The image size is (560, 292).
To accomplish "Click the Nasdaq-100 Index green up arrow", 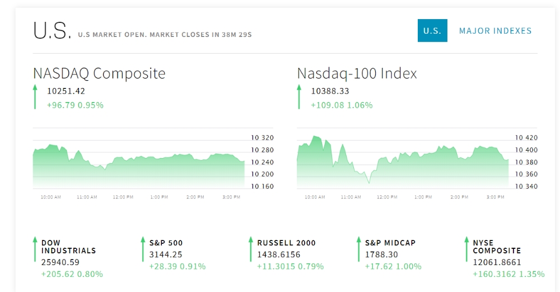I will (299, 96).
